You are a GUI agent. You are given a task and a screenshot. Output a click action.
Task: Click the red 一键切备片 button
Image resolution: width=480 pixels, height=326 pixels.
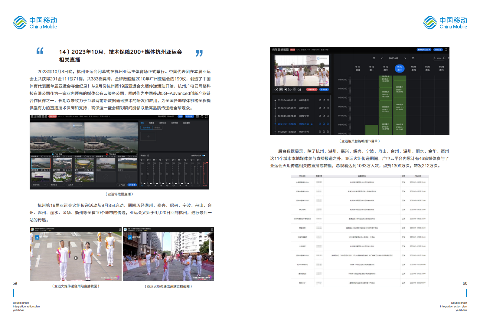(312, 90)
